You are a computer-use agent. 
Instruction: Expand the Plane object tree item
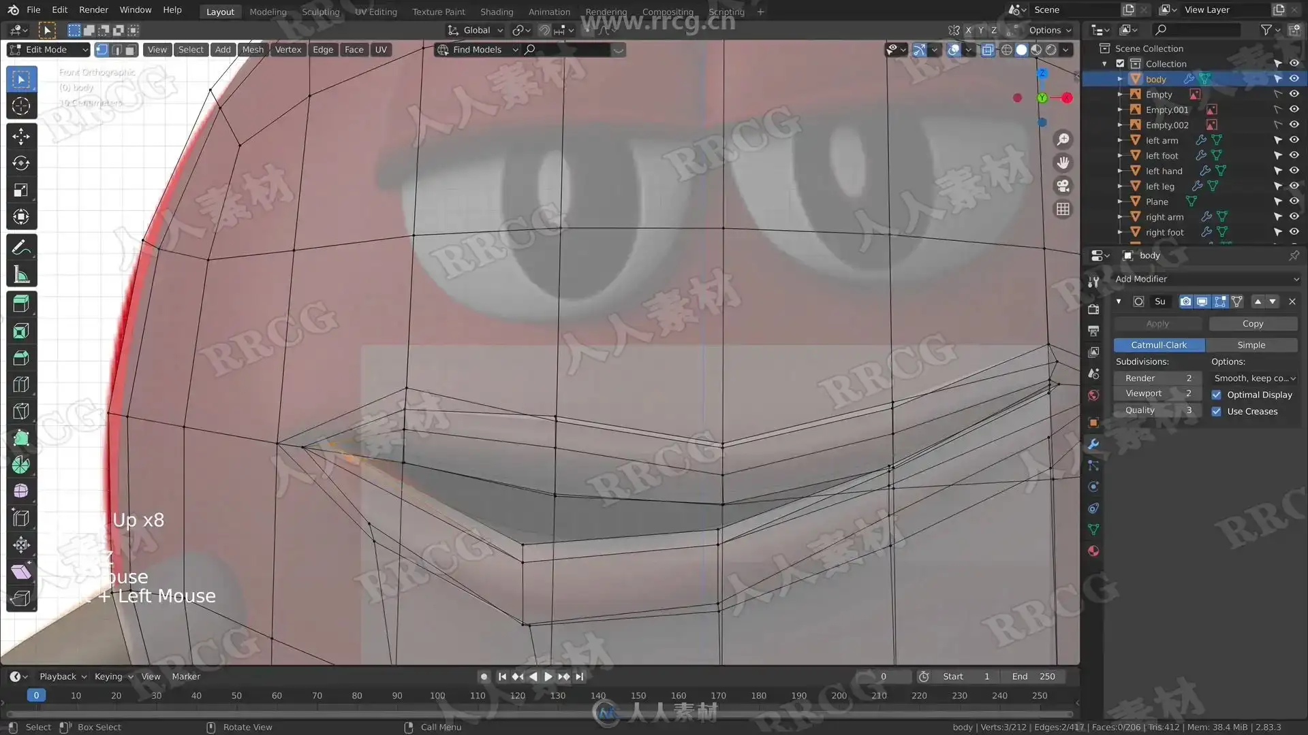(x=1119, y=201)
